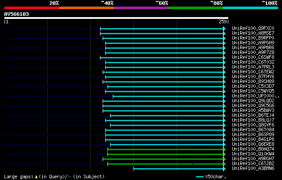
Task: Open hit UniRef100_B9SH89
Action: point(253,82)
